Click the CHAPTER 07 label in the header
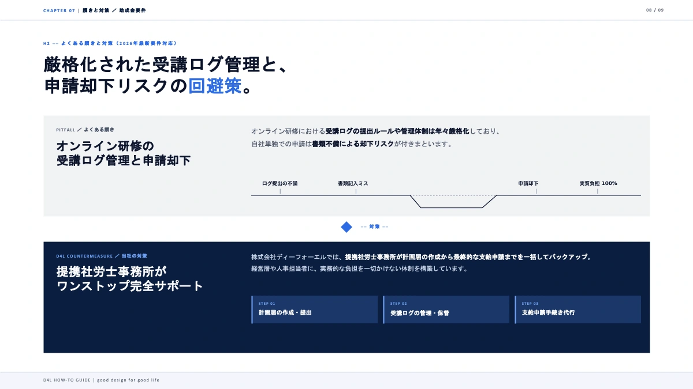This screenshot has height=389, width=693. pos(59,10)
